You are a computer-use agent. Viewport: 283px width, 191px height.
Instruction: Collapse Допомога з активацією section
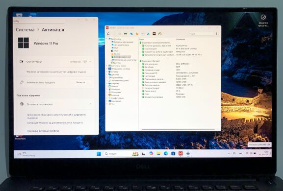coord(90,104)
